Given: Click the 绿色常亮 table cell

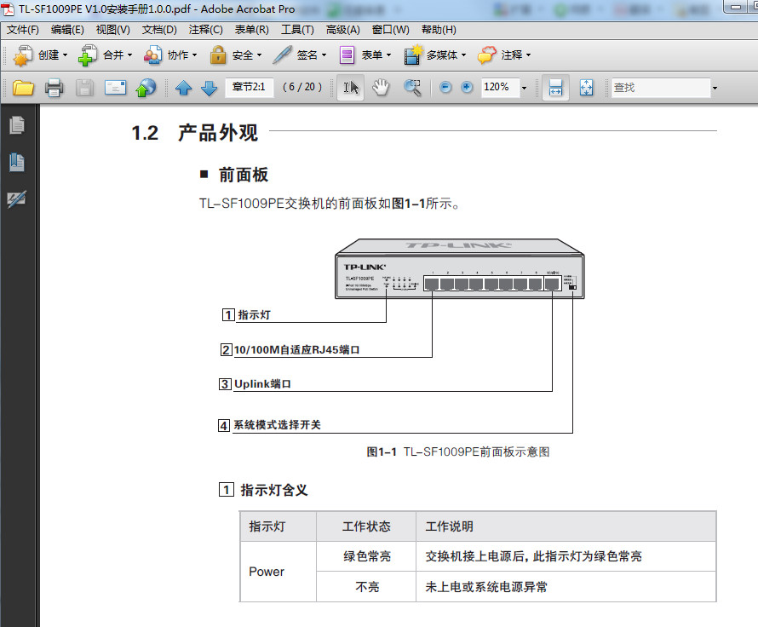Looking at the screenshot, I should click(367, 556).
